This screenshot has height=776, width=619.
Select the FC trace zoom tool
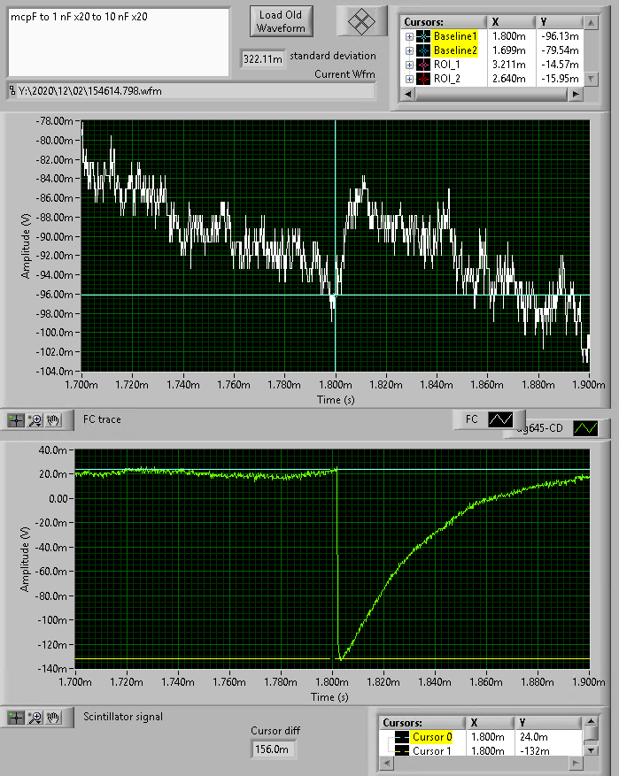coord(35,420)
